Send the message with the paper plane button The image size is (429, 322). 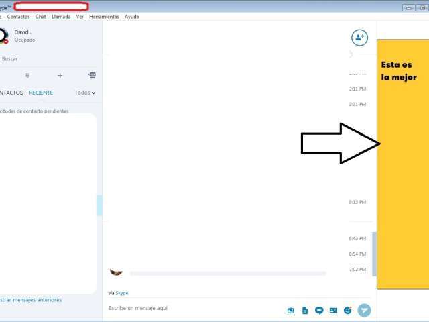pos(364,310)
